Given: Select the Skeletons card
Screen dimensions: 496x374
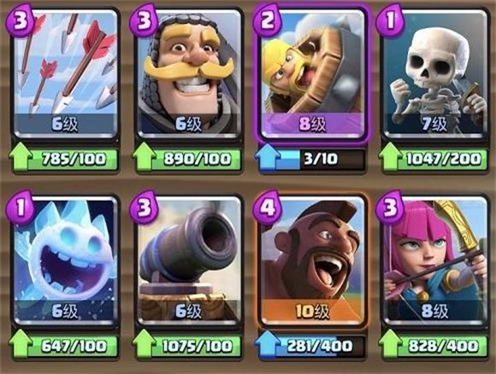Looking at the screenshot, I should [435, 73].
